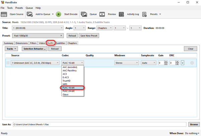Switch to the Summary tab
Image resolution: width=201 pixels, height=136 pixels.
coord(8,43)
